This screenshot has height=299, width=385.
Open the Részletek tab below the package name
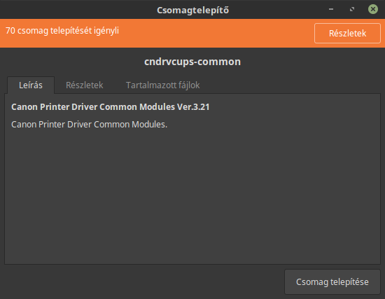[85, 85]
